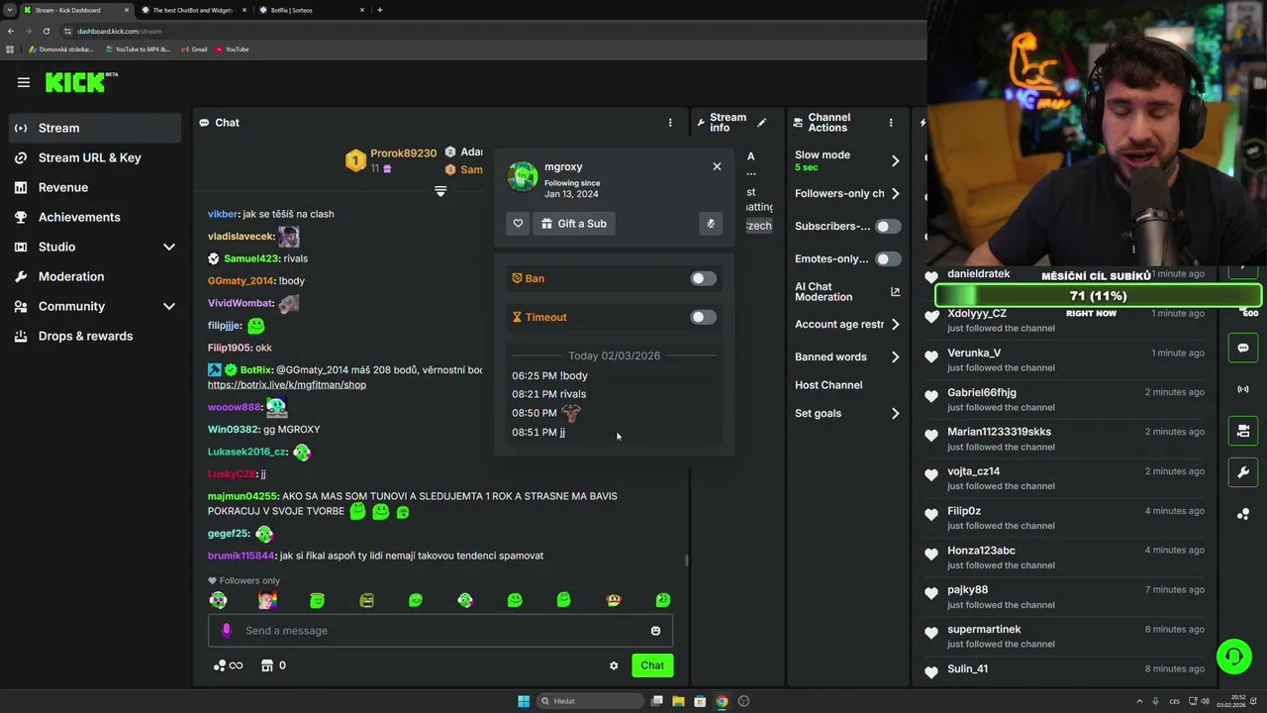Screen dimensions: 1267x713
Task: Click the three-dots points icon in right rail
Action: point(1243,514)
